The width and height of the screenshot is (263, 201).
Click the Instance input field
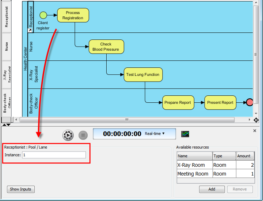(x=54, y=155)
